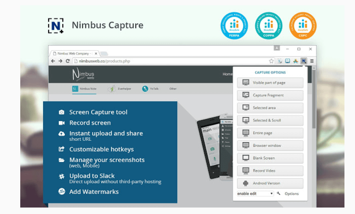Click 'Add Watermarks' text
This screenshot has height=214, width=355.
[x=94, y=192]
